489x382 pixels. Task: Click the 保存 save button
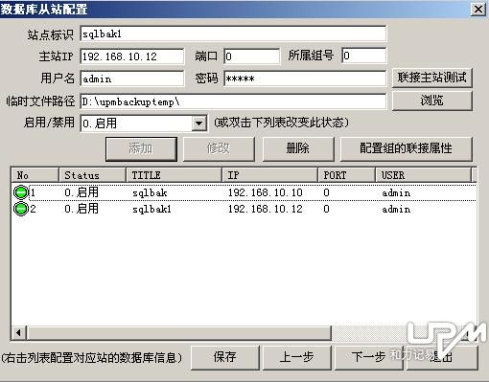tap(225, 357)
